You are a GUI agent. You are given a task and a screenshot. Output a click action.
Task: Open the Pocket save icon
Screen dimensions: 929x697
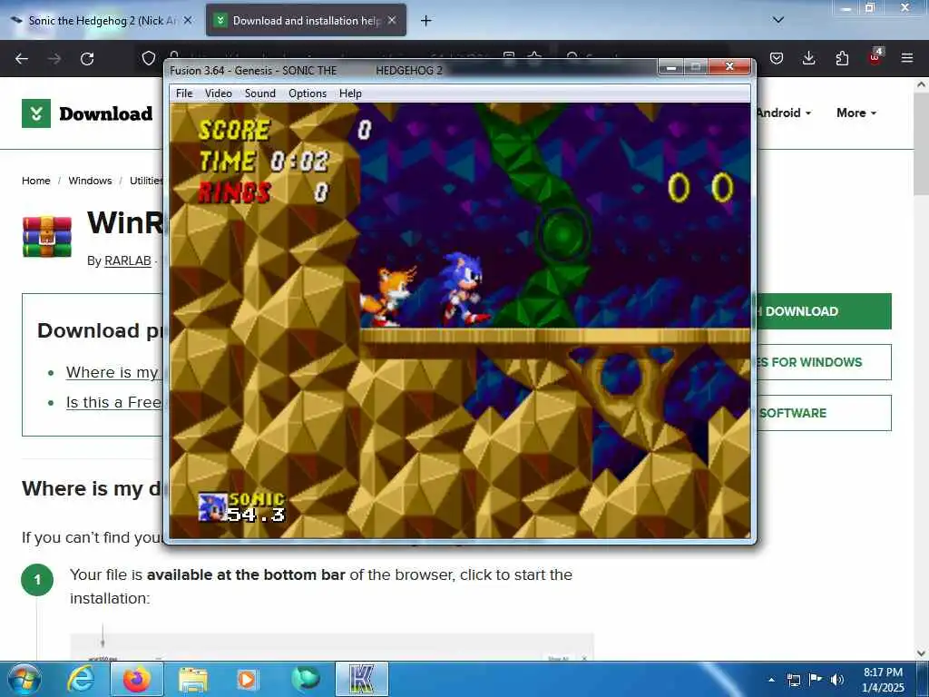[x=777, y=58]
